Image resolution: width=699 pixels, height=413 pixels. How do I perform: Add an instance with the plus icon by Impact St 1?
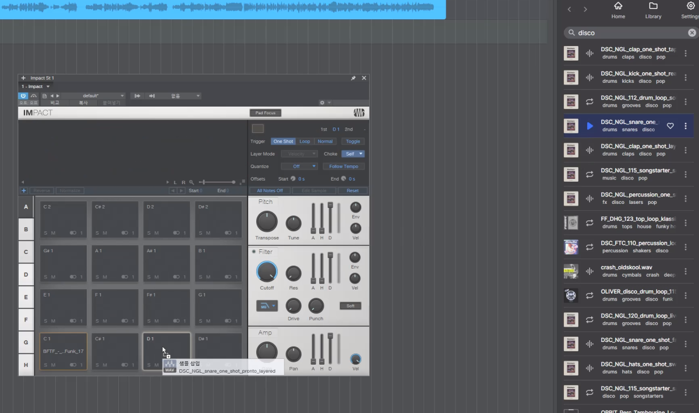click(x=23, y=78)
